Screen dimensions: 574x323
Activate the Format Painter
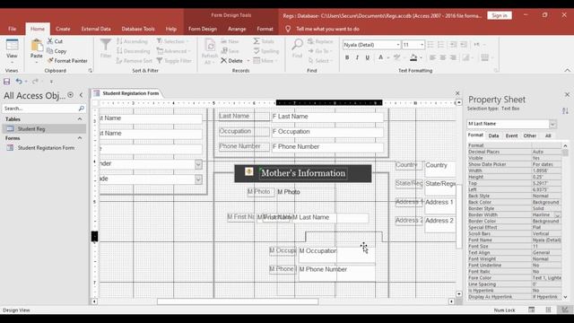(x=67, y=61)
